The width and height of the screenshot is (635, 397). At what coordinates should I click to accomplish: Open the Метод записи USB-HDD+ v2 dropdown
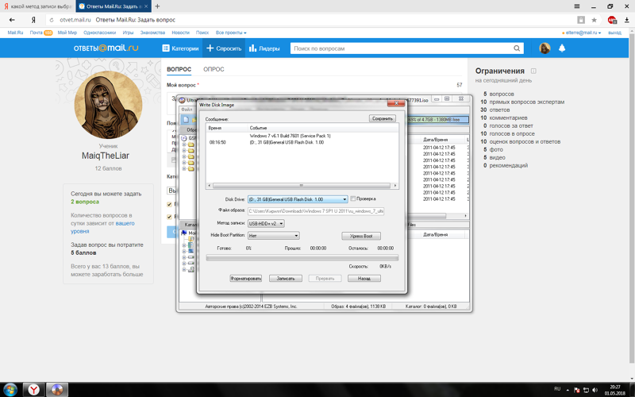(x=266, y=224)
